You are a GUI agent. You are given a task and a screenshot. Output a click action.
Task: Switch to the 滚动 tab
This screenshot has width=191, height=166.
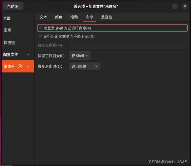pyautogui.click(x=74, y=17)
